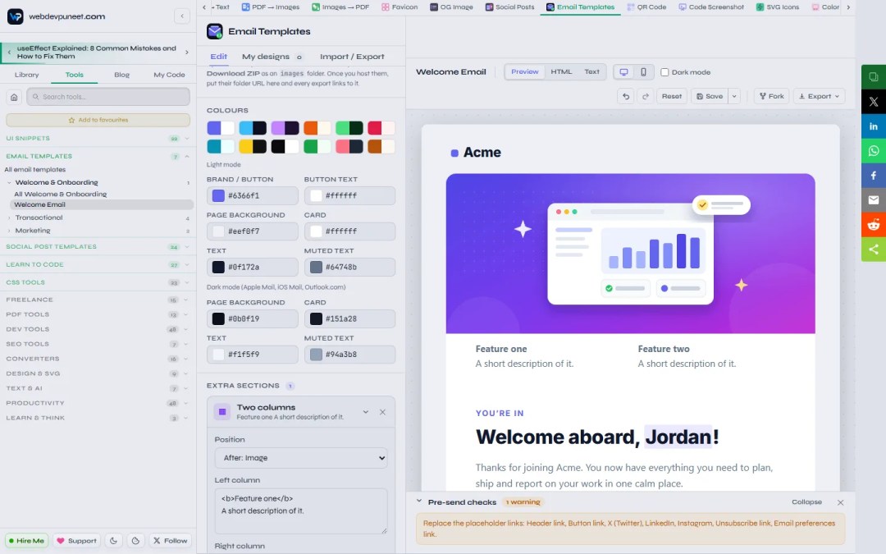Pick the orange and cream colour preset
886x554 pixels.
(x=317, y=128)
